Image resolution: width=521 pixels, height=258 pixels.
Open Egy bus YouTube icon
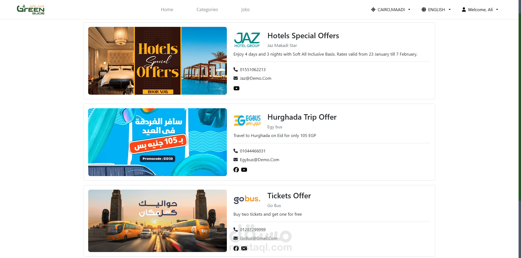click(x=244, y=170)
